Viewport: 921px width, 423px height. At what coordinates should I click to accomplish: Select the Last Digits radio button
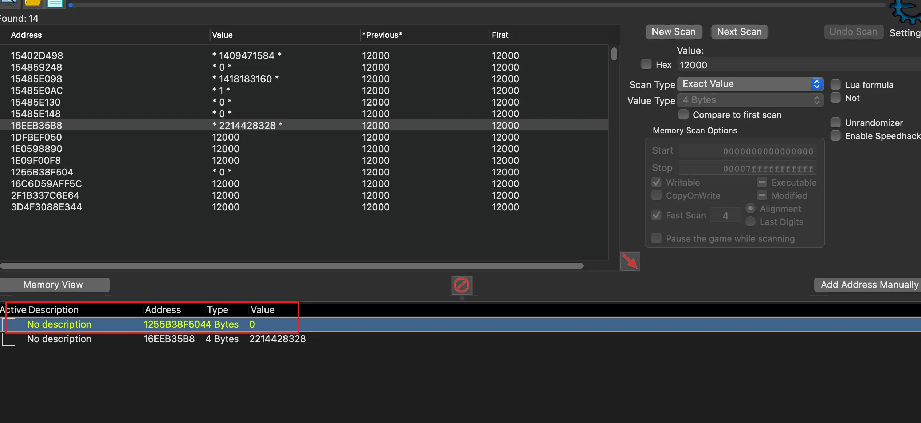750,221
